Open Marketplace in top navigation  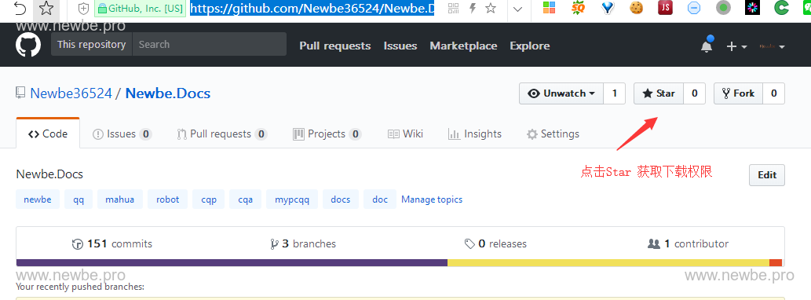click(463, 46)
